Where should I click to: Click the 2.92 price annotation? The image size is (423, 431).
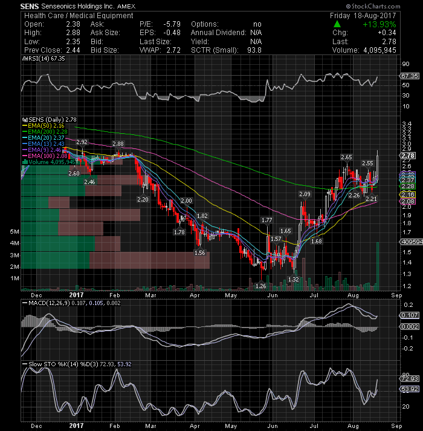pos(82,142)
